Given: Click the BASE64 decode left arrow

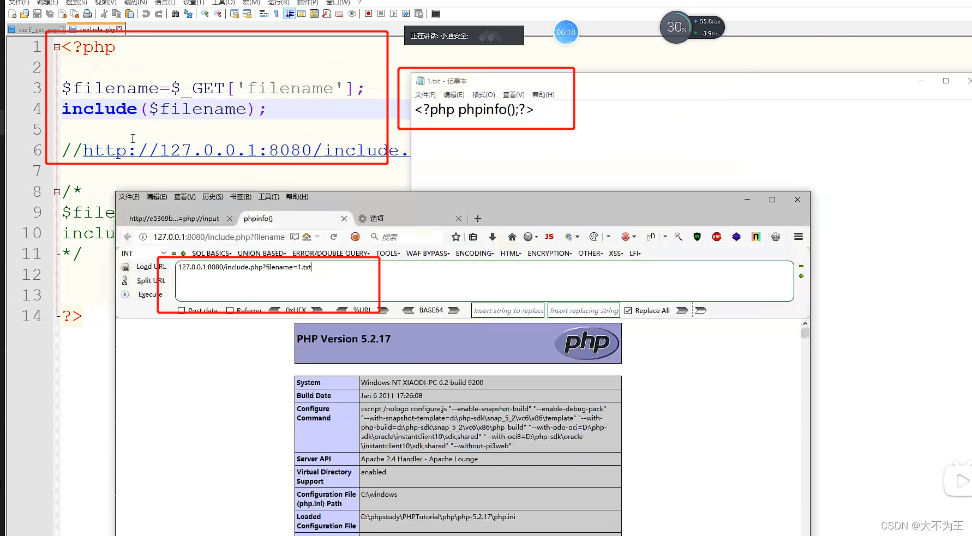Looking at the screenshot, I should click(x=408, y=310).
